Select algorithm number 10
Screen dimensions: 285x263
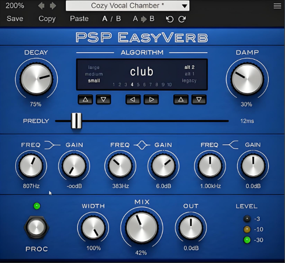(169, 85)
